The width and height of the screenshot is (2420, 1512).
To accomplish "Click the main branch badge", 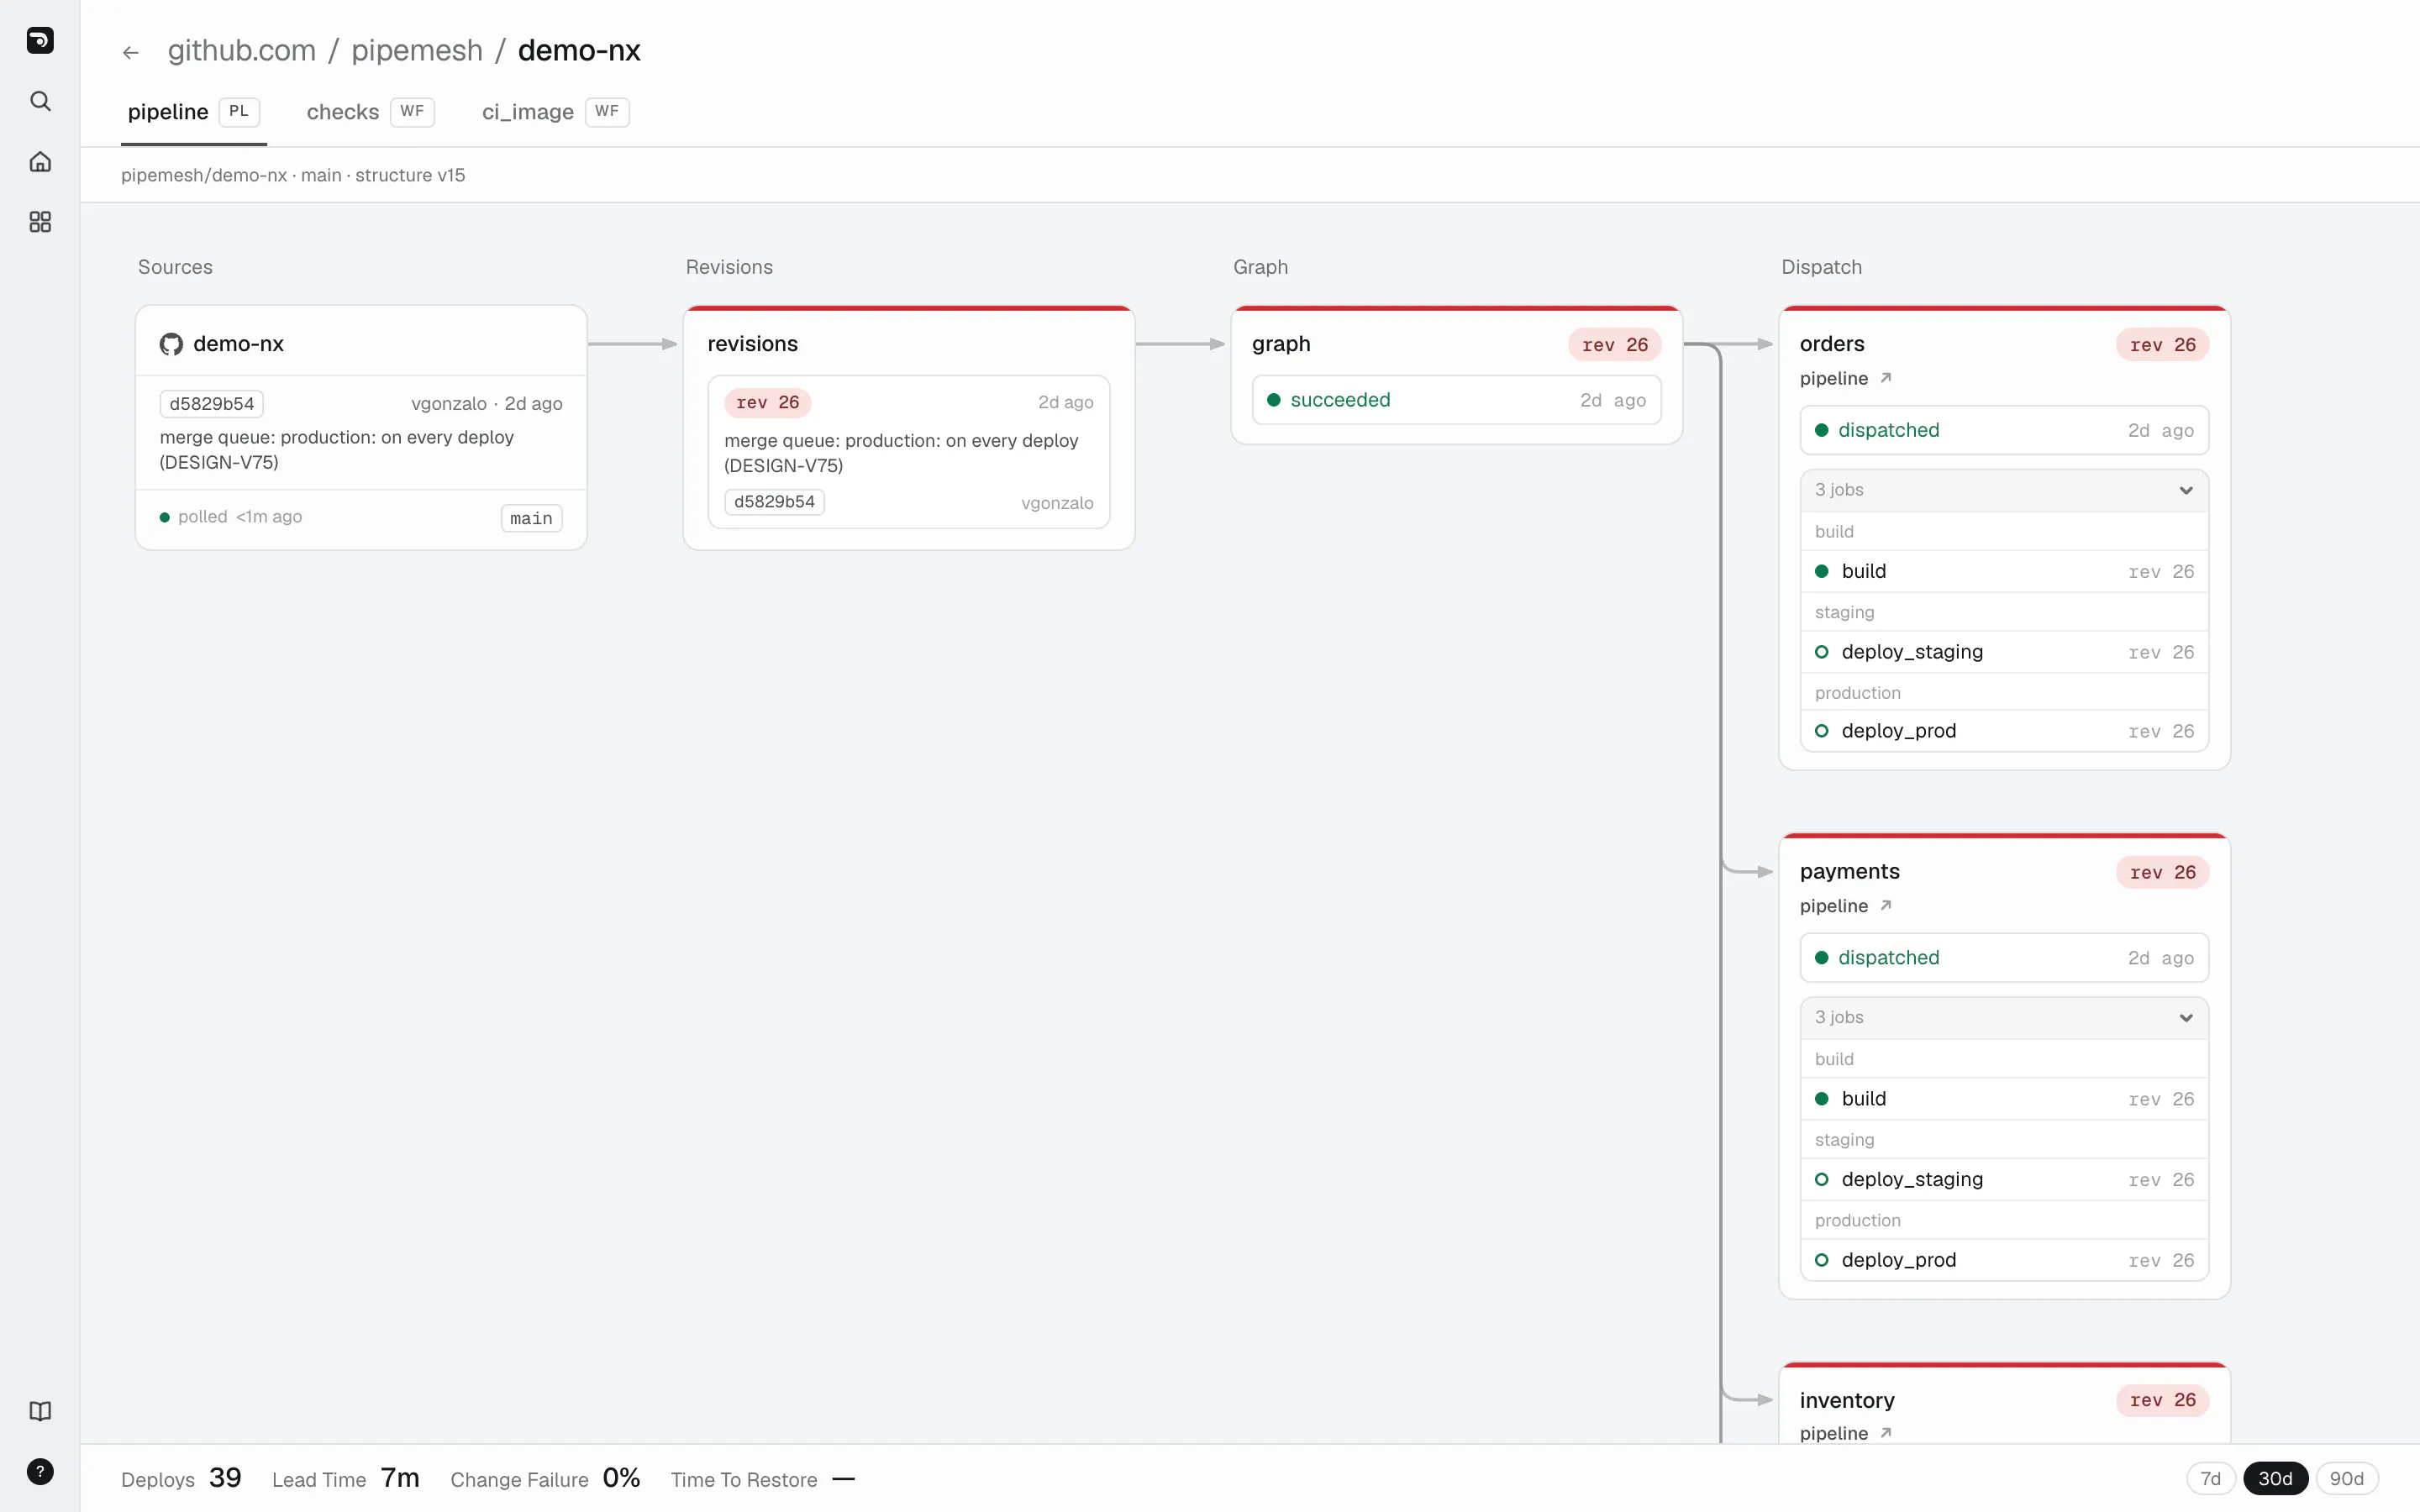I will click(531, 518).
